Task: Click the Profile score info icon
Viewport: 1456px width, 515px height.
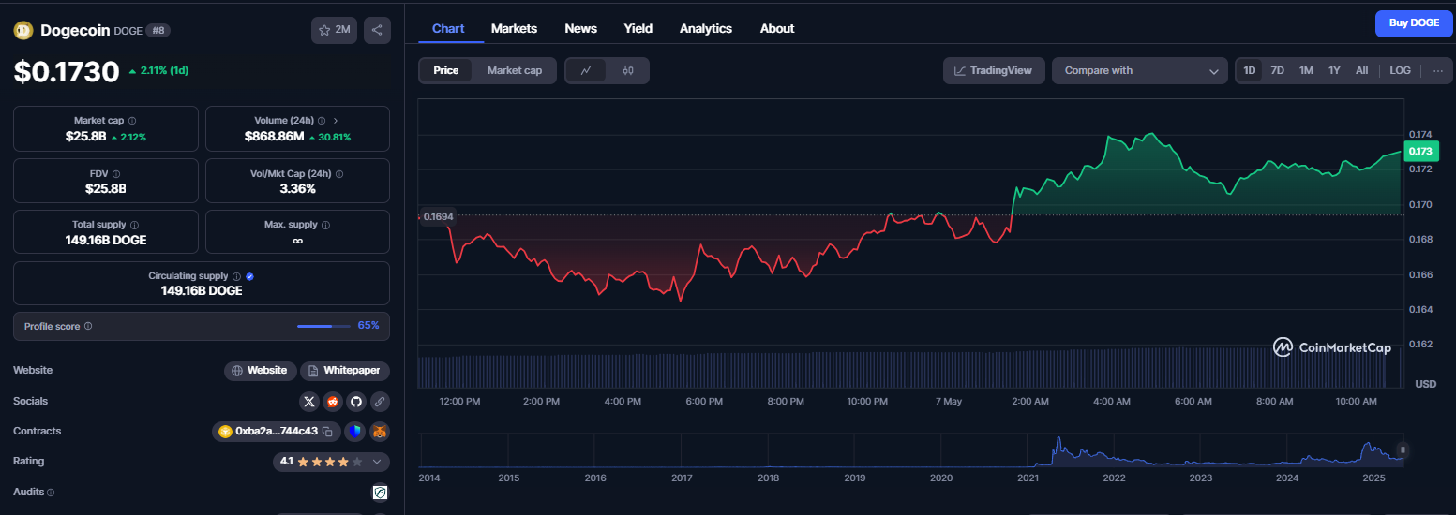Action: tap(88, 326)
